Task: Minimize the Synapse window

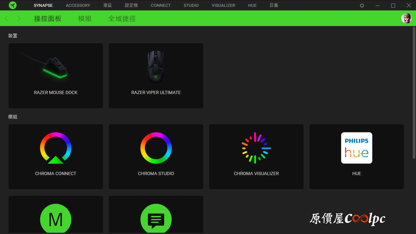Action: coord(378,6)
